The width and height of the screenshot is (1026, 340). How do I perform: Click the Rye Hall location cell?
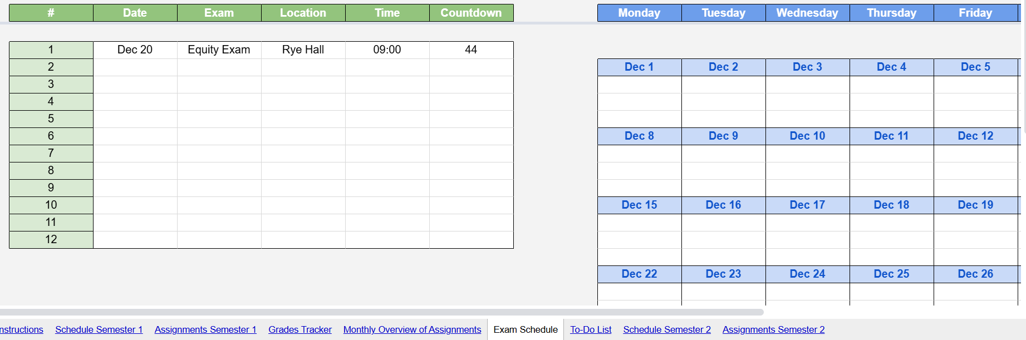click(303, 50)
